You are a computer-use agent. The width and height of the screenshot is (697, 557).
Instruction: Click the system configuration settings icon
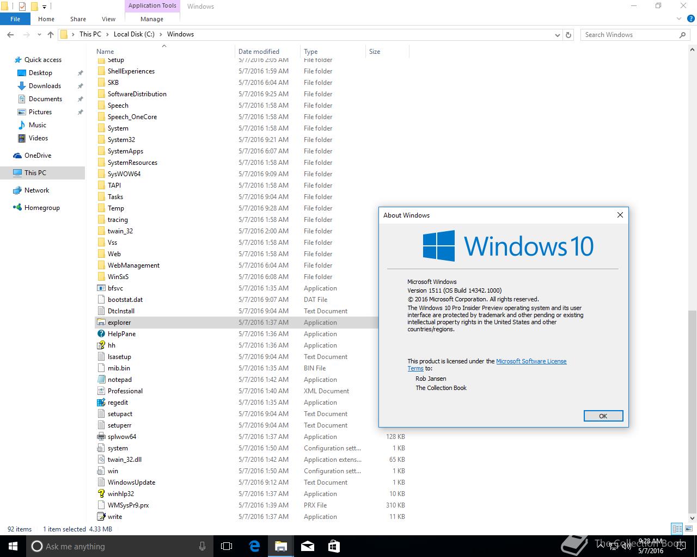101,448
